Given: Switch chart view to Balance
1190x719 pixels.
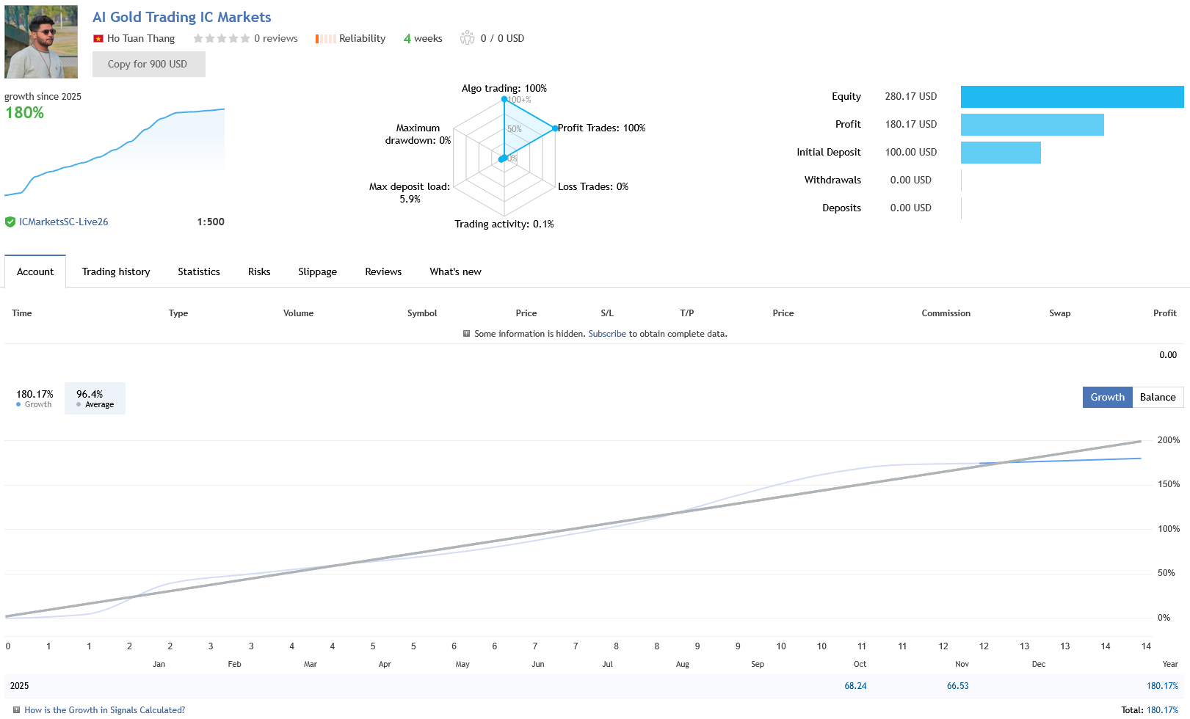Looking at the screenshot, I should [1158, 397].
